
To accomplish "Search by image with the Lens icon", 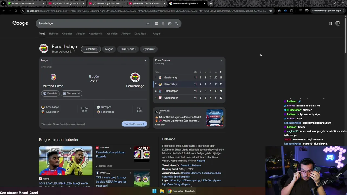I will click(x=170, y=24).
